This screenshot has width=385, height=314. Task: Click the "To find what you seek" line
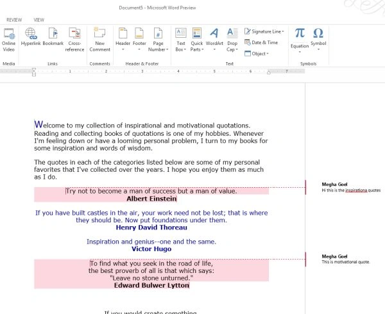coord(151,264)
